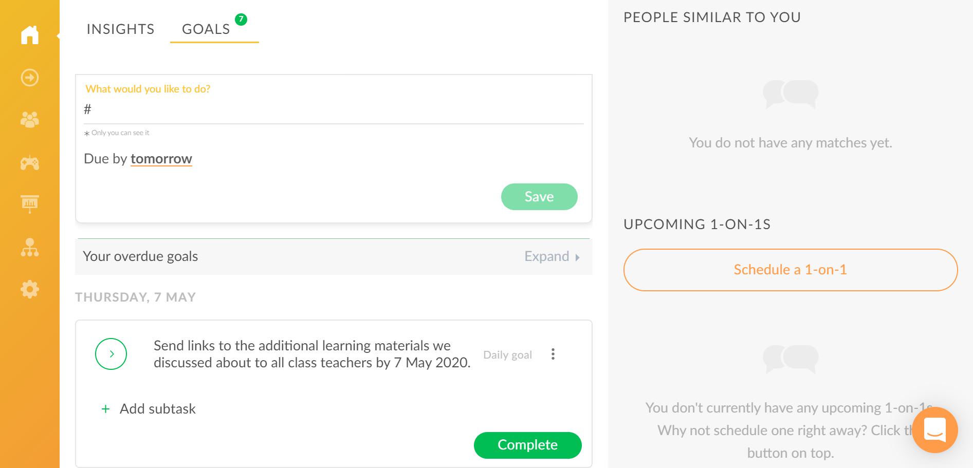
Task: Click Schedule a 1-on-1 button
Action: click(x=791, y=270)
